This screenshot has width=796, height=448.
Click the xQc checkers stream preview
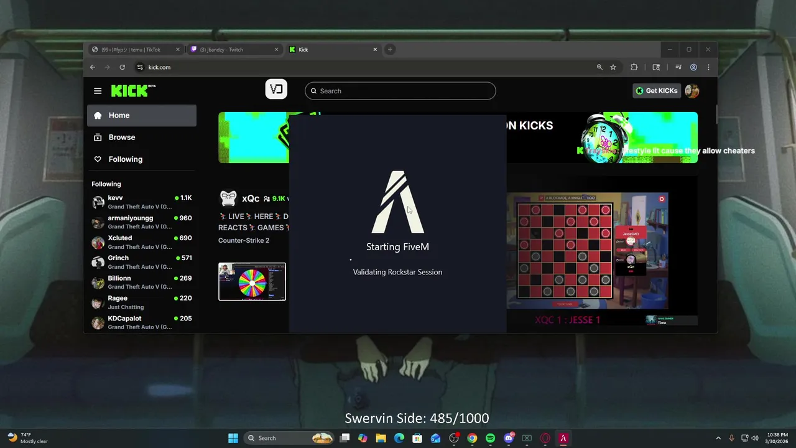(588, 250)
